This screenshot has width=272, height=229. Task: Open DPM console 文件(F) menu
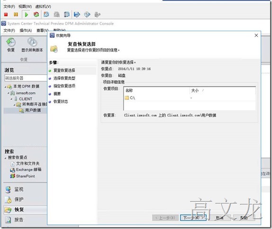point(9,30)
